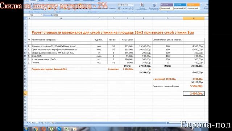Select cell 'Шуруп для гипсоволокна MN 3,9 x 25 мм,'
The width and height of the screenshot is (232, 131).
tap(61, 53)
